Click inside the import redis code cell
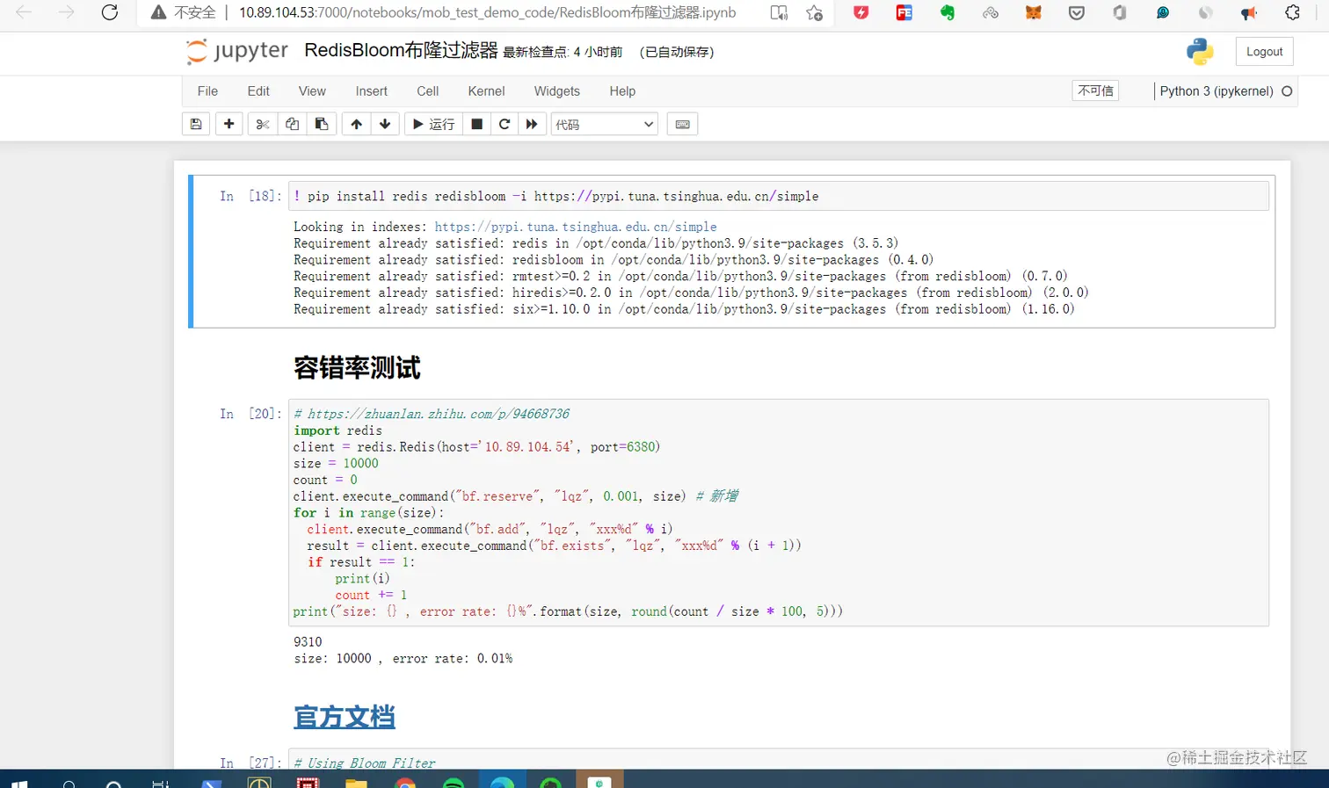Viewport: 1329px width, 788px height. point(779,512)
